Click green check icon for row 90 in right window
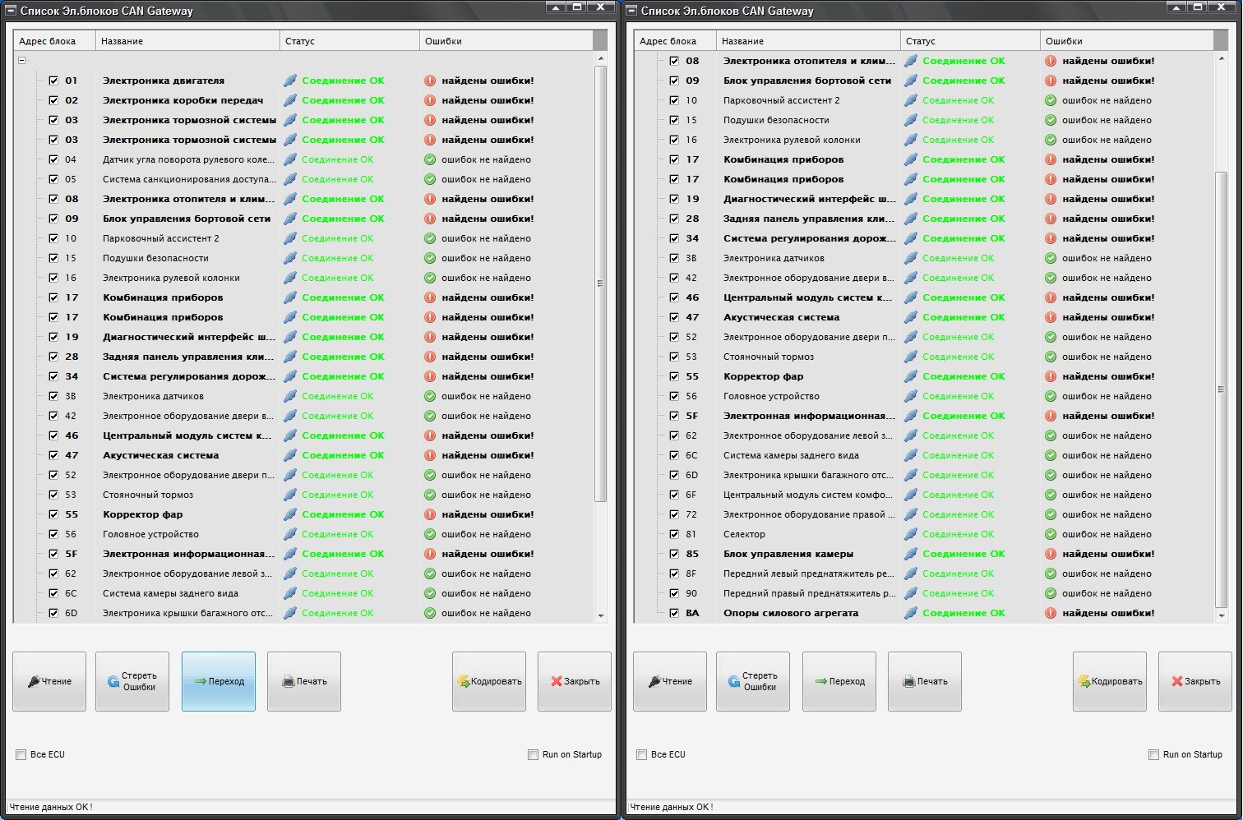The image size is (1243, 820). point(1051,593)
